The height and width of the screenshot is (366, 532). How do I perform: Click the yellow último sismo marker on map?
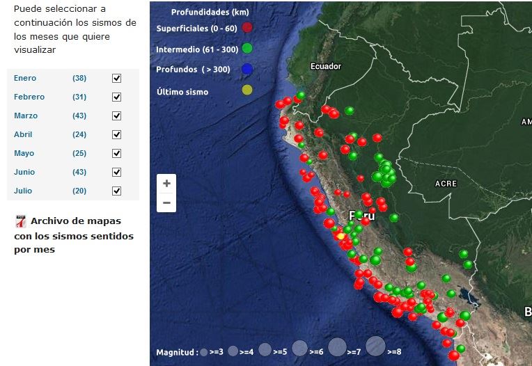click(x=341, y=237)
